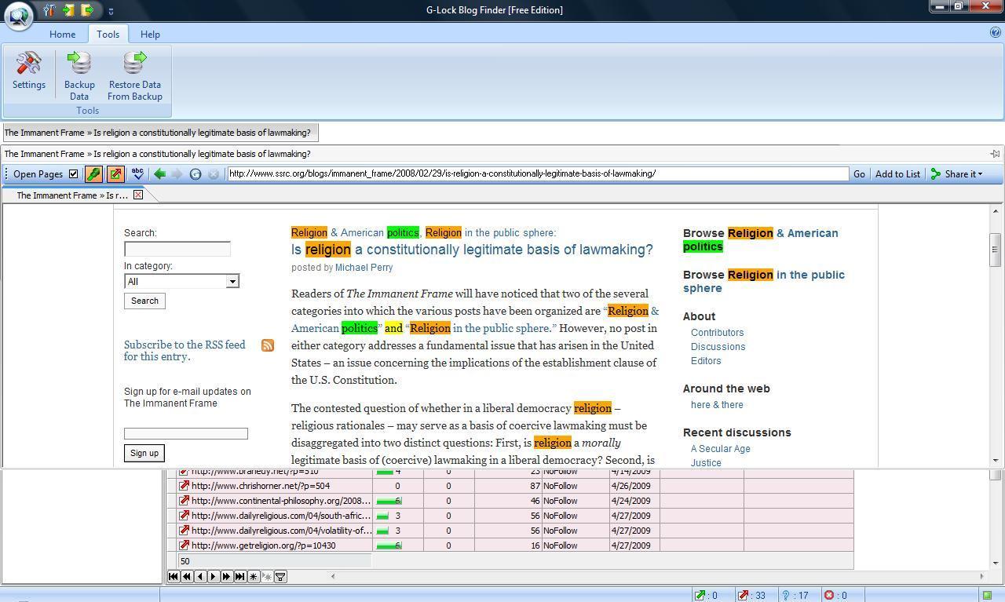The image size is (1005, 602).
Task: Toggle the red outbound links highlight button
Action: point(115,174)
